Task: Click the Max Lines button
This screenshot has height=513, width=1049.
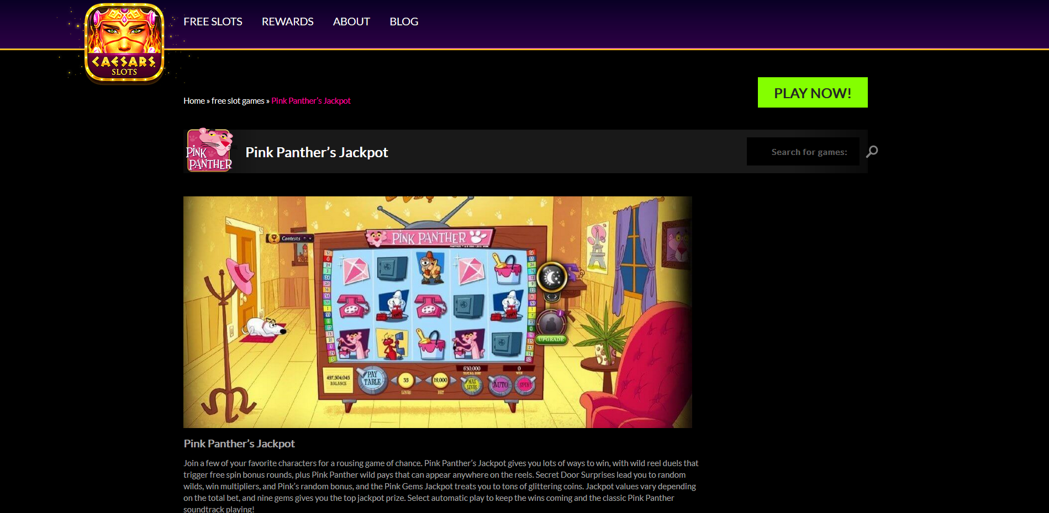Action: click(472, 384)
